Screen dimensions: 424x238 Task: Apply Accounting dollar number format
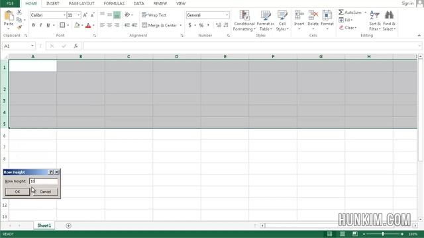tap(190, 25)
